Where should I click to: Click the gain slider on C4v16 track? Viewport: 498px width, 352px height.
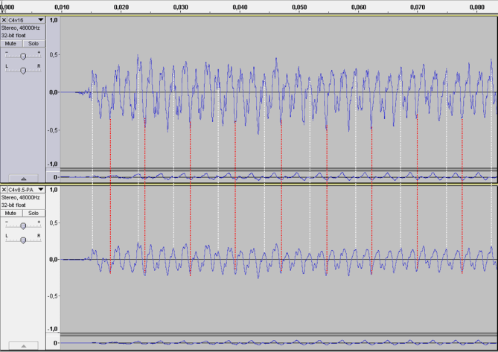point(23,57)
